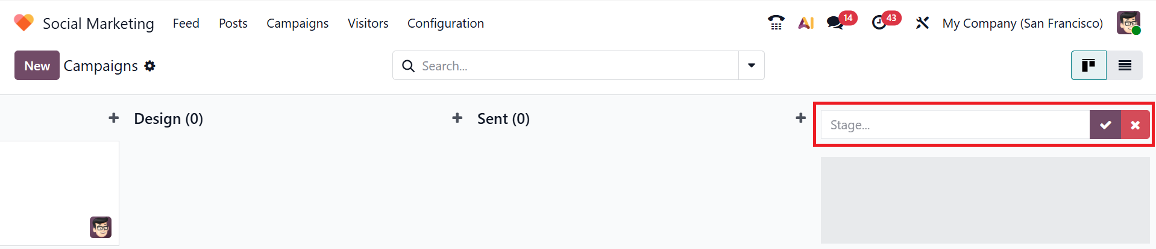Viewport: 1156px width, 249px height.
Task: Click the plus icon beside Design column
Action: click(x=114, y=118)
